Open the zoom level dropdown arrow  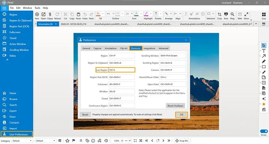click(x=130, y=141)
